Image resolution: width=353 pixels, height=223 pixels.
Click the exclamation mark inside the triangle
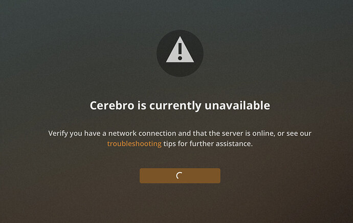180,52
